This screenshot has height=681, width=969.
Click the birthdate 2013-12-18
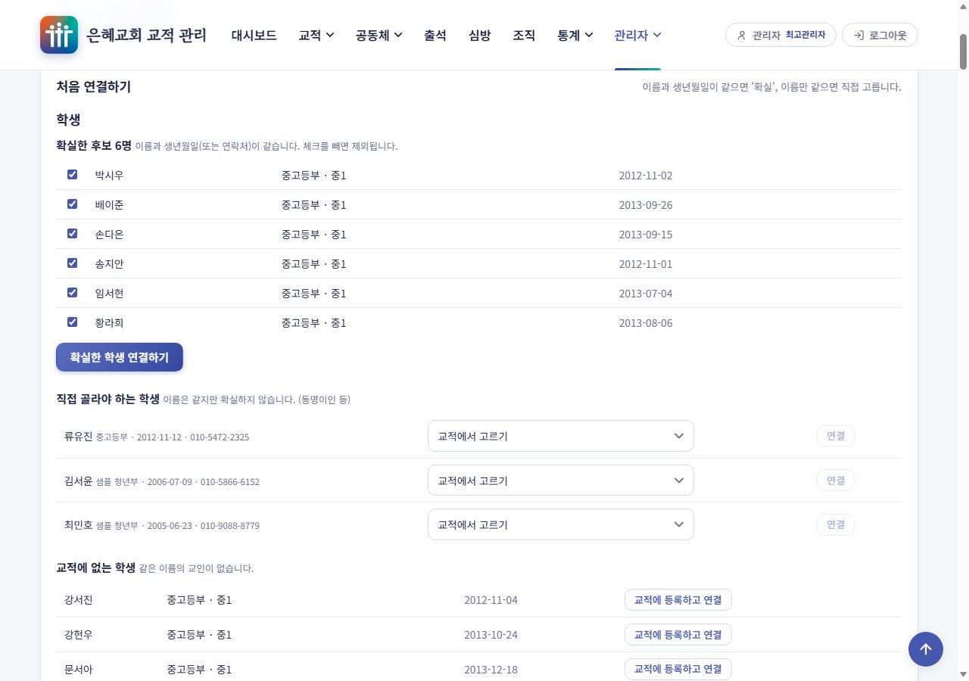click(491, 670)
